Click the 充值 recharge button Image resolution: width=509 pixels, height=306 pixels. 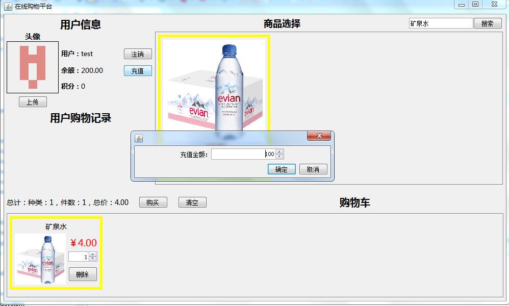[x=138, y=70]
